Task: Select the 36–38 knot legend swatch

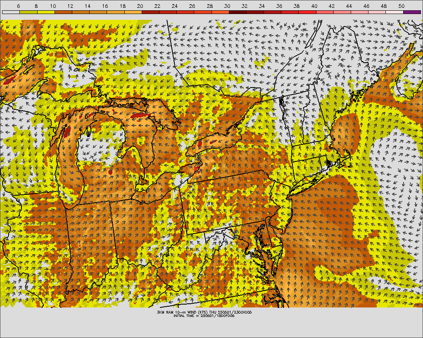Action: point(290,12)
